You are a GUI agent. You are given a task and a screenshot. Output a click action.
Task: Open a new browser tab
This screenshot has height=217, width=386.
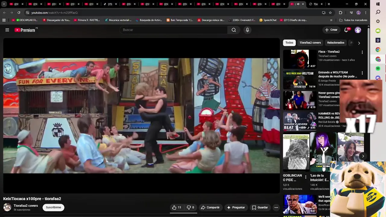click(329, 4)
